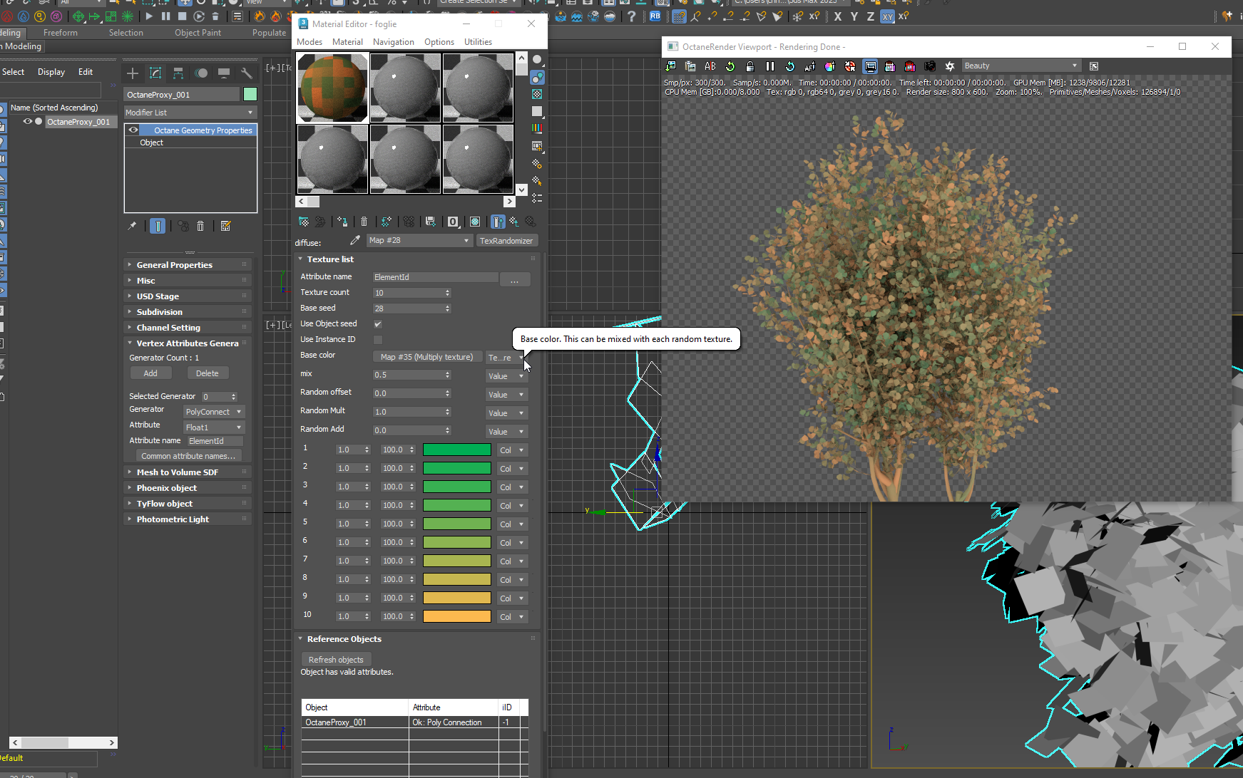Image resolution: width=1243 pixels, height=778 pixels.
Task: Uncheck the Use Object seed checkbox
Action: point(378,324)
